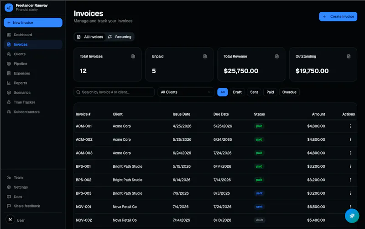The height and width of the screenshot is (229, 365).
Task: Open actions menu for invoice BPS-002
Action: pos(350,180)
